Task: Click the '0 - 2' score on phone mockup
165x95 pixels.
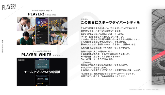Action: (42, 64)
